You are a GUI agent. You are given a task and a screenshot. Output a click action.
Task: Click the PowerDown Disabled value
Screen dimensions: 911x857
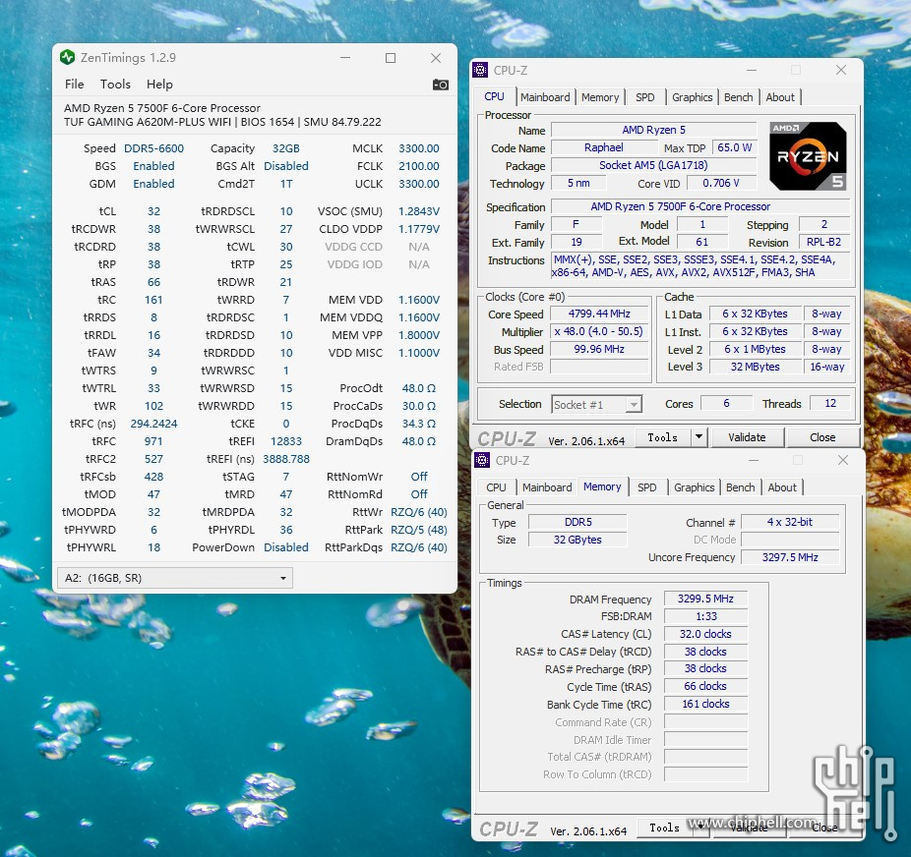point(286,547)
